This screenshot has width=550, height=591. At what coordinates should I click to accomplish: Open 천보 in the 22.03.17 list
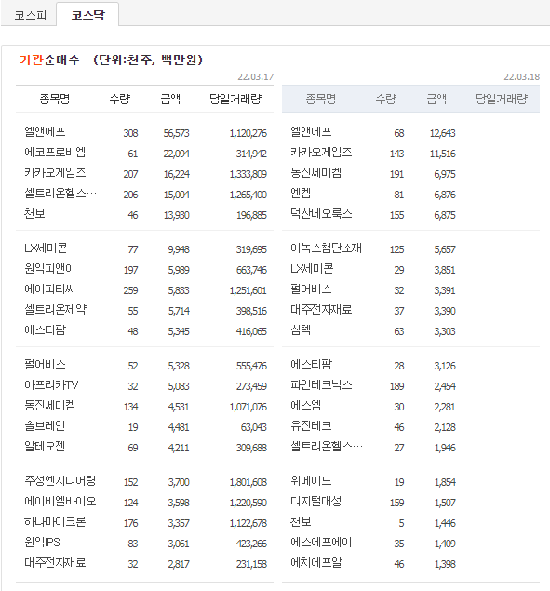click(34, 213)
